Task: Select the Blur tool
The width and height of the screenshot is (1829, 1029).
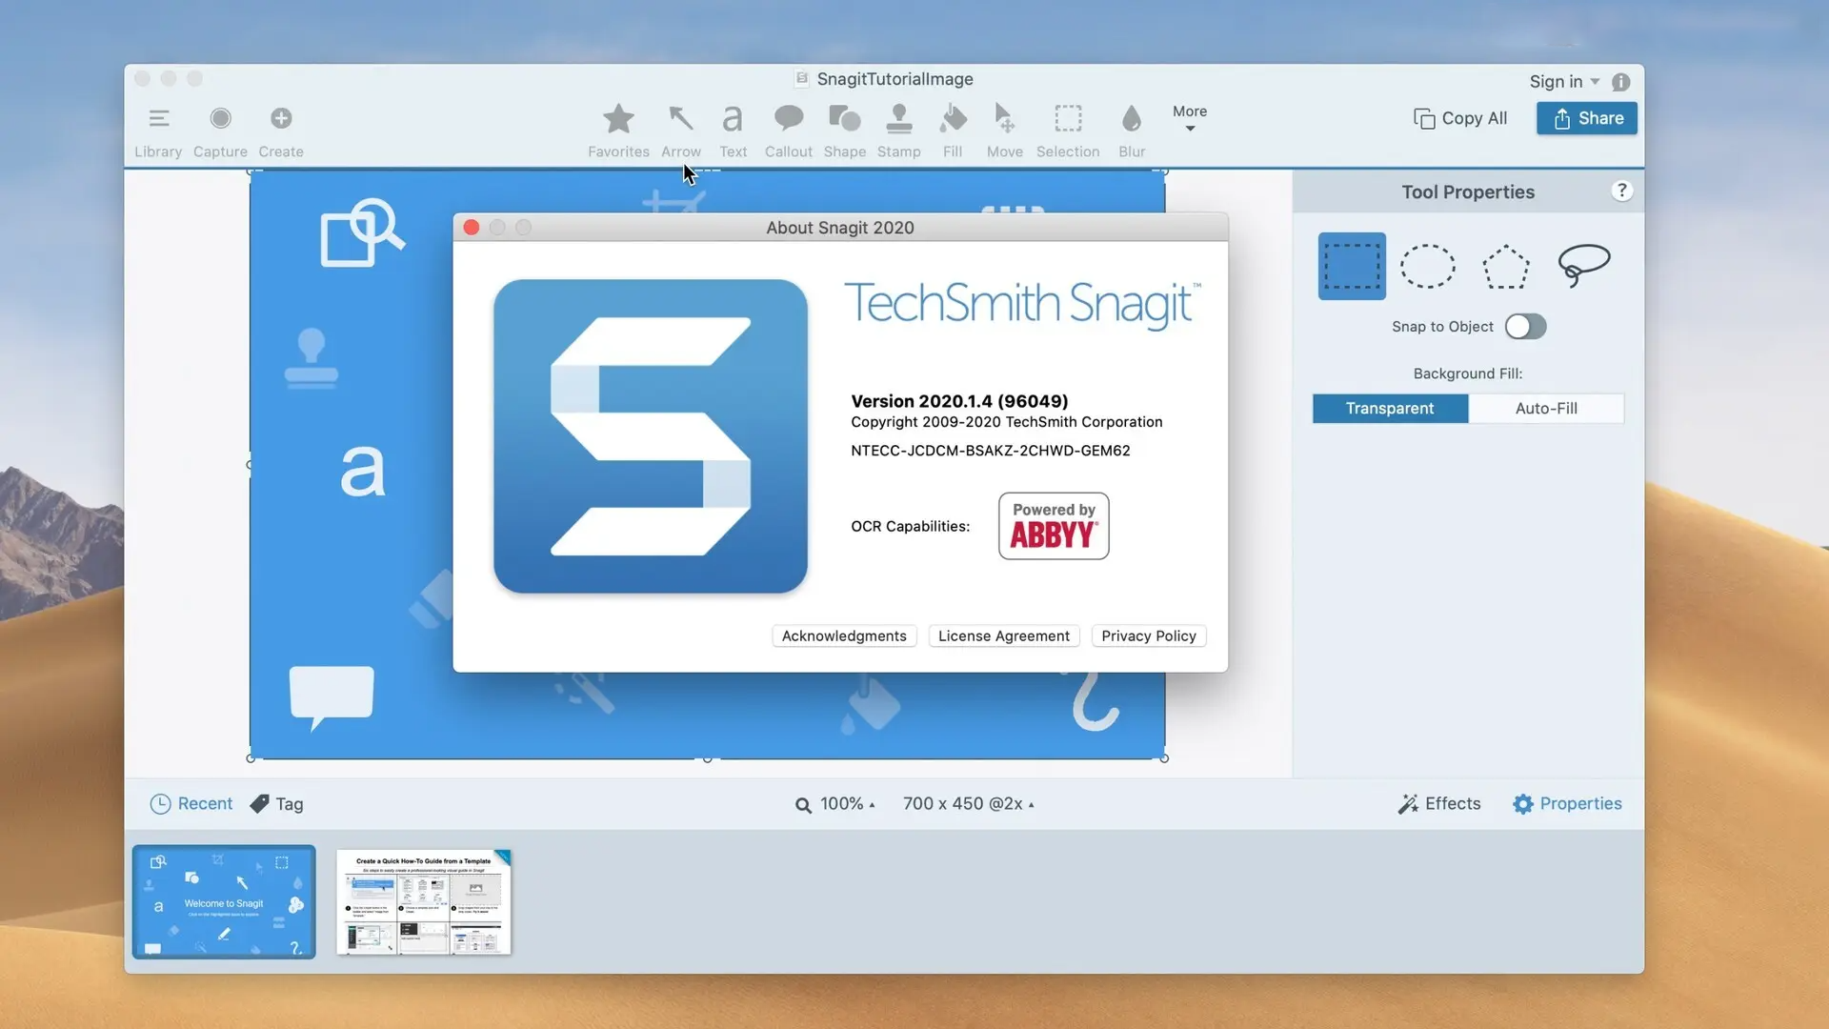Action: [1132, 131]
